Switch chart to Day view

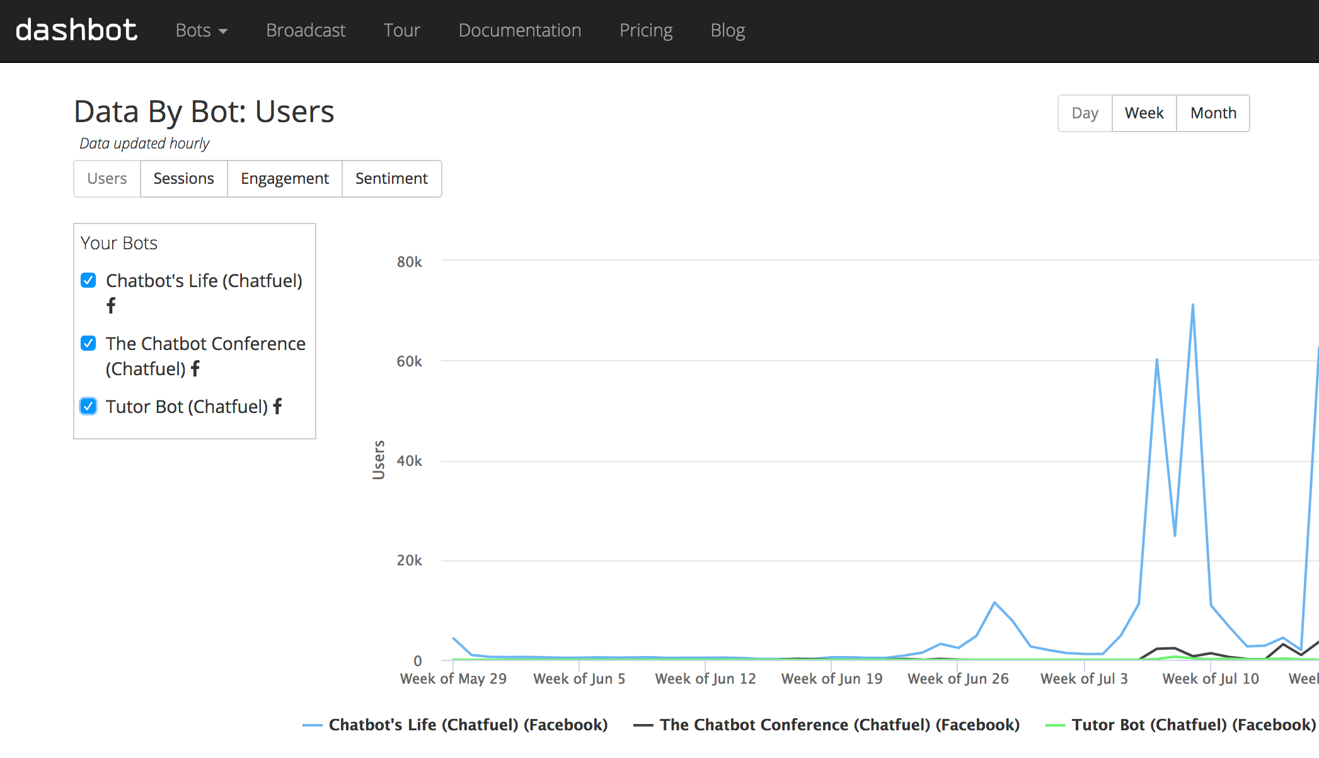[1085, 113]
